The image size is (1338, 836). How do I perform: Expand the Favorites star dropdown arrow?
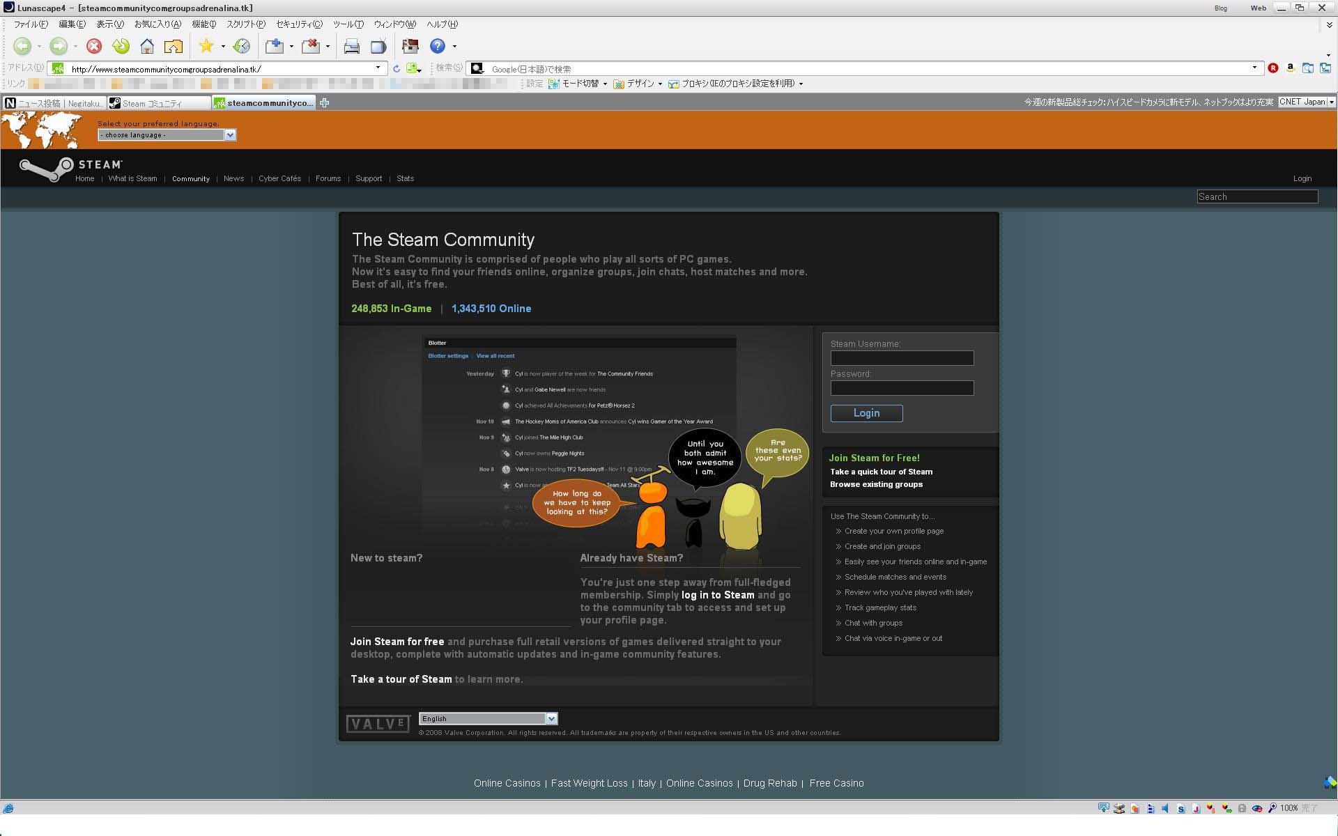point(223,47)
